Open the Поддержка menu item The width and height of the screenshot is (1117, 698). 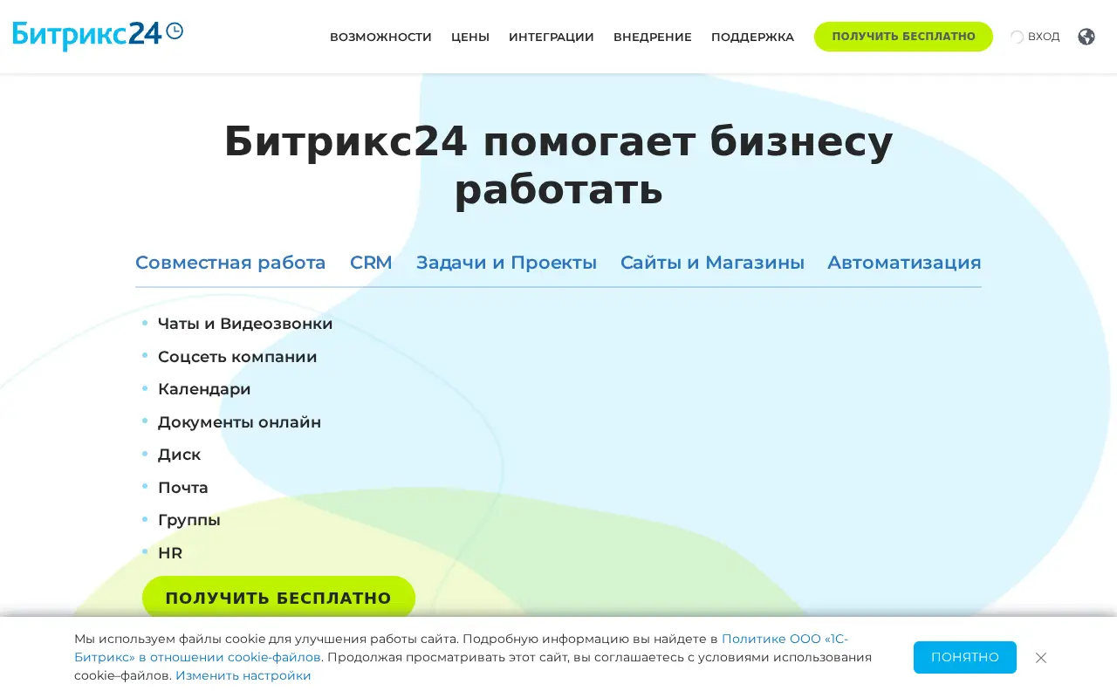tap(752, 37)
